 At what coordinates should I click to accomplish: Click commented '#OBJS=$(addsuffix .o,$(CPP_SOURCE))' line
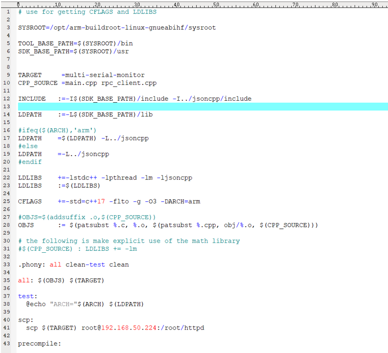[87, 217]
